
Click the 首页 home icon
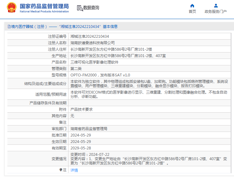click(192, 6)
